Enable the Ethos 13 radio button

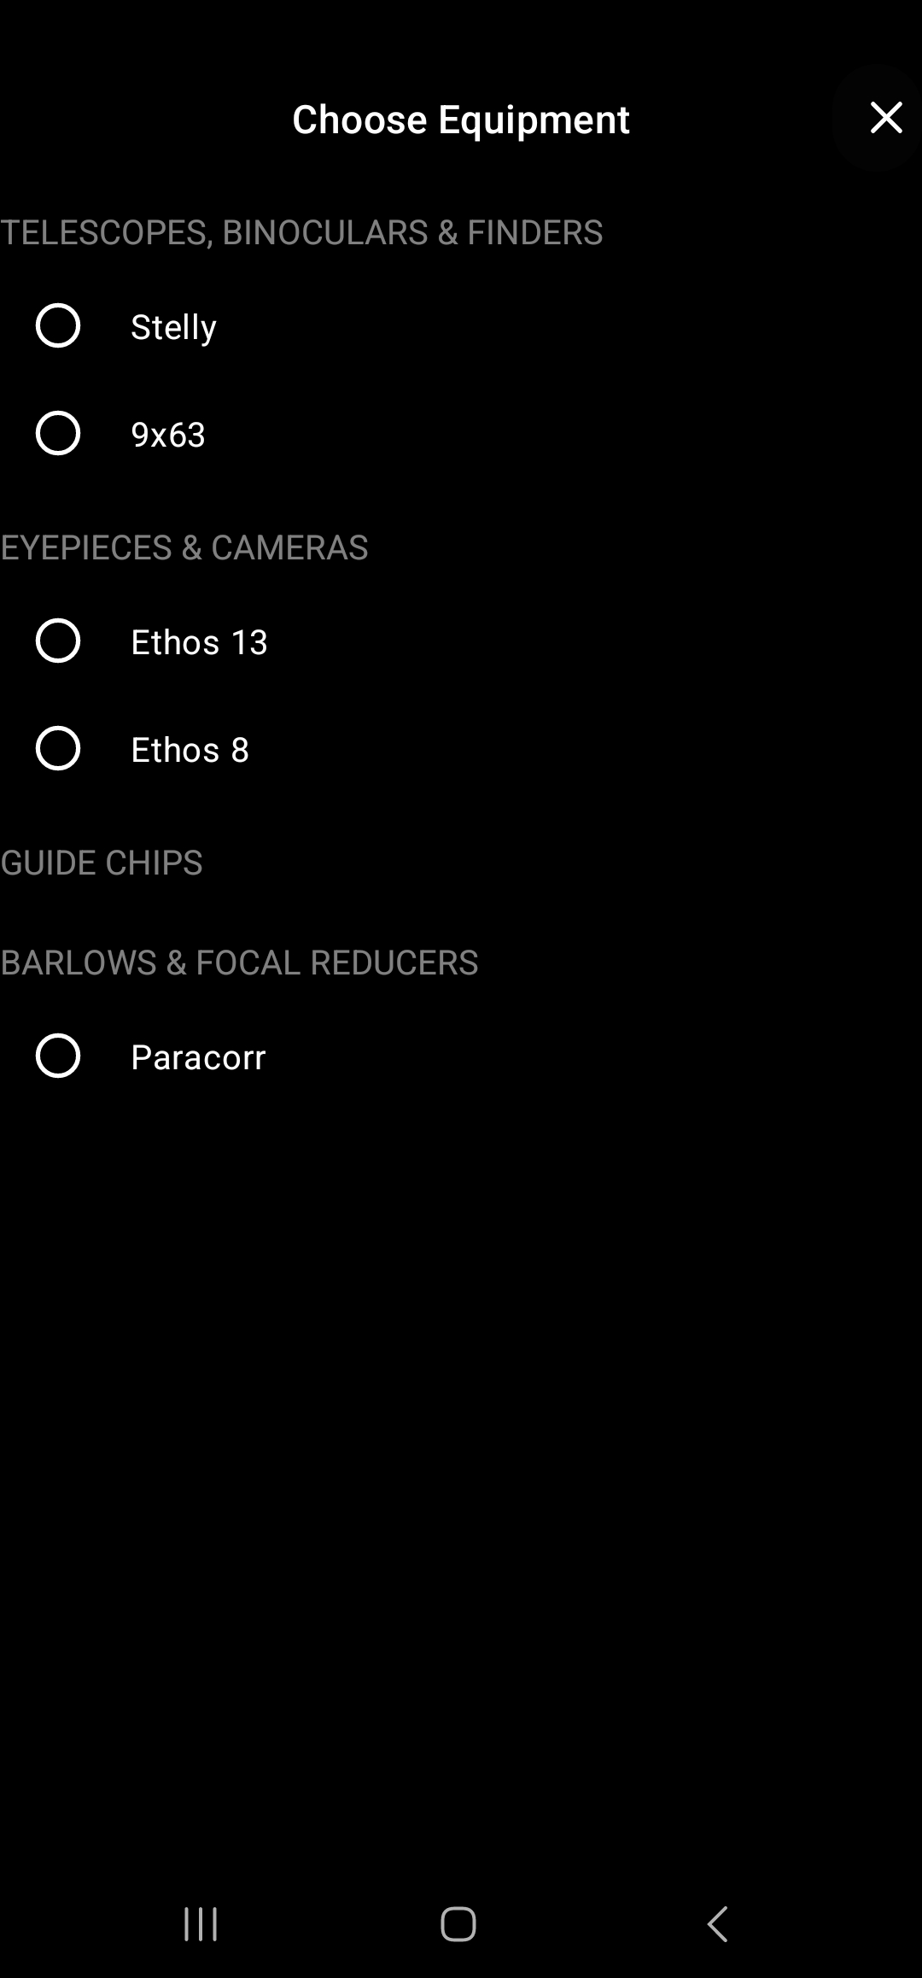pos(58,641)
